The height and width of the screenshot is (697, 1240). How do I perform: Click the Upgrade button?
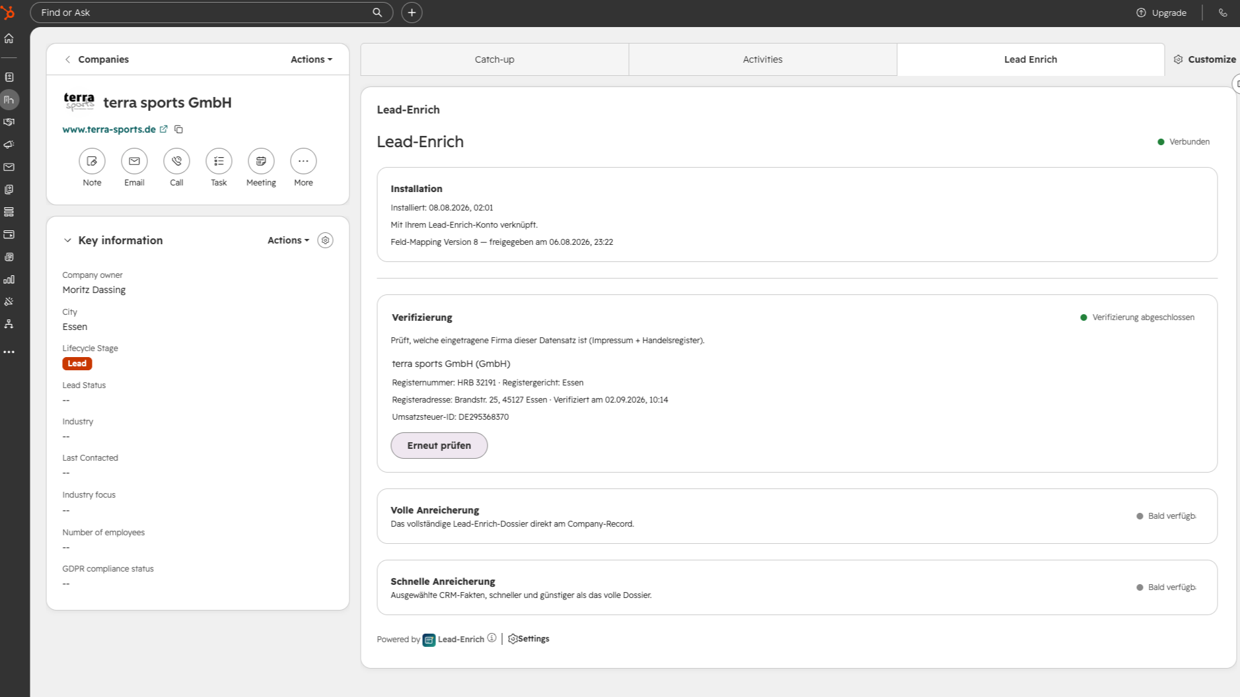point(1161,13)
